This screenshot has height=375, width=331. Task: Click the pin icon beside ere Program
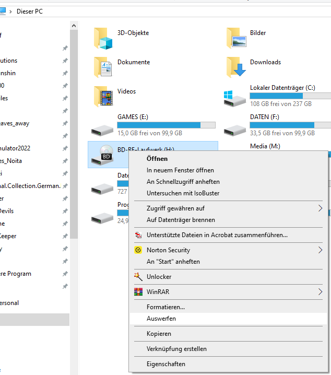(65, 274)
